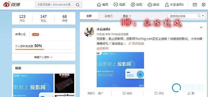Click 编辑个人资料 link
The image size is (208, 97).
[42, 57]
